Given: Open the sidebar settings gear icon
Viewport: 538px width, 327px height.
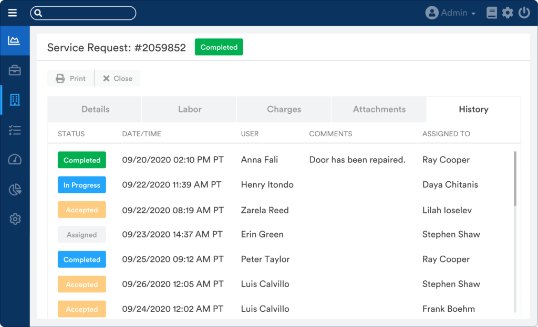Looking at the screenshot, I should (x=15, y=219).
